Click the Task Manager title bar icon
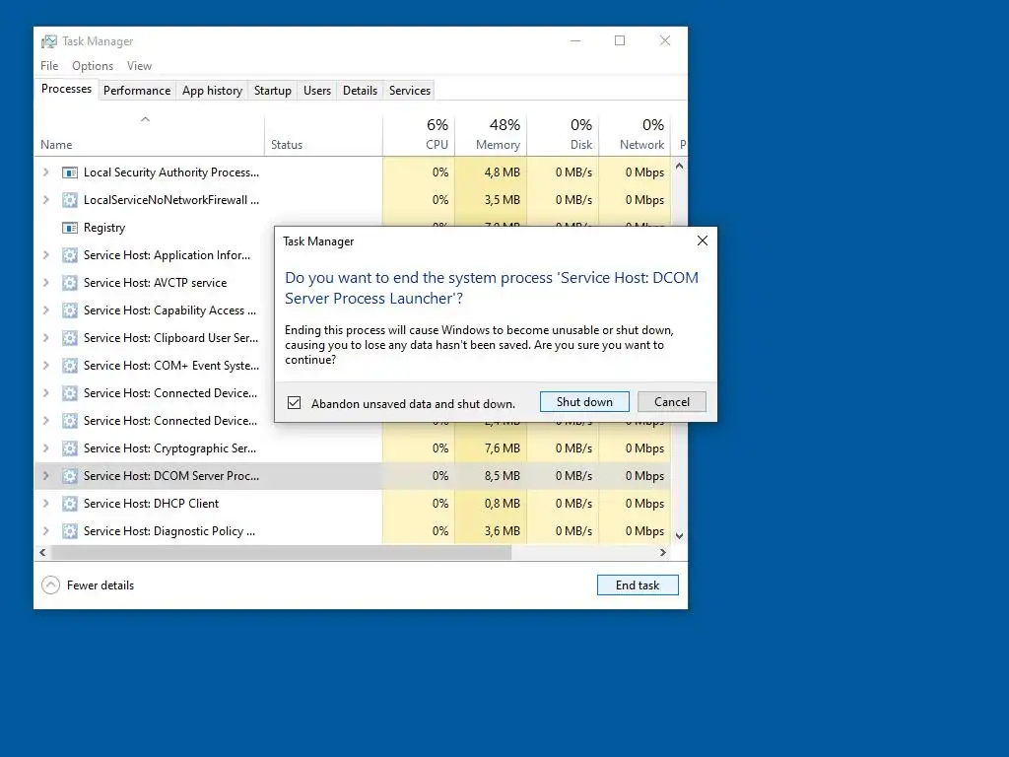Image resolution: width=1009 pixels, height=757 pixels. 49,41
